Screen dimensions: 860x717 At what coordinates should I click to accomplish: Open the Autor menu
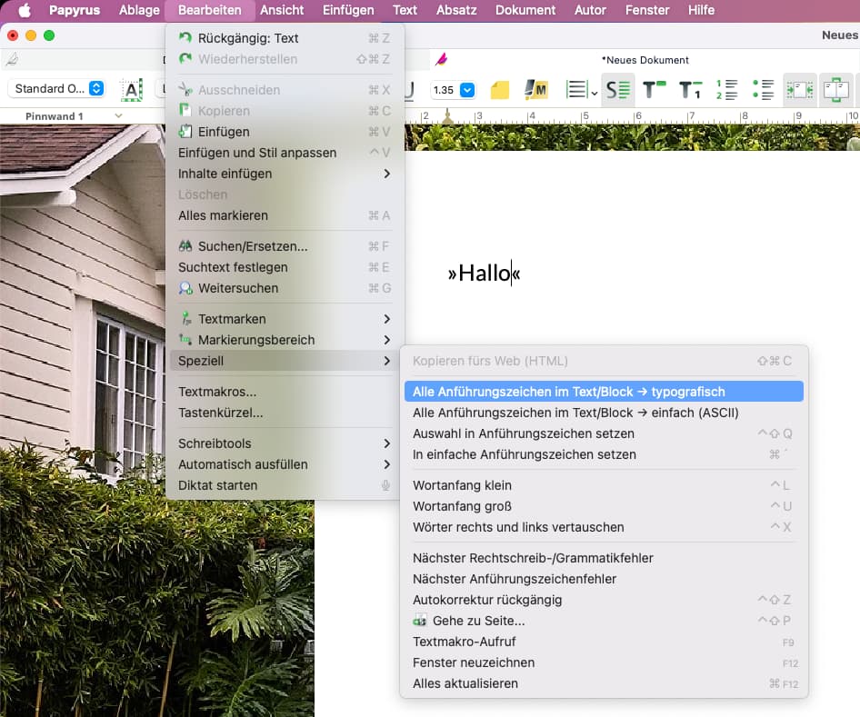pyautogui.click(x=590, y=10)
